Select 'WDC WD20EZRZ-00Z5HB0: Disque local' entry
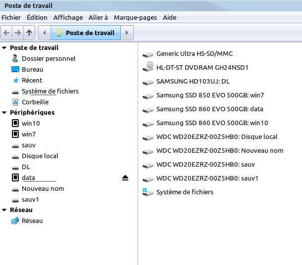The height and width of the screenshot is (265, 302). click(217, 137)
